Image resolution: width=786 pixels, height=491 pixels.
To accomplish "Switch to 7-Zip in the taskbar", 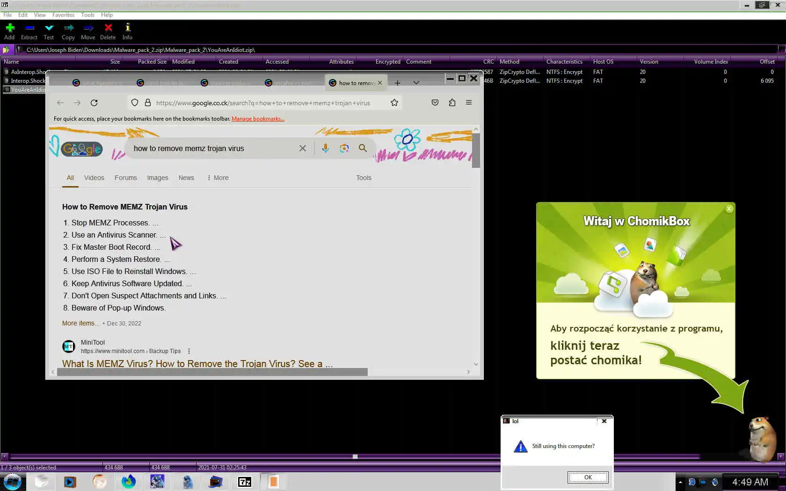I will click(245, 482).
